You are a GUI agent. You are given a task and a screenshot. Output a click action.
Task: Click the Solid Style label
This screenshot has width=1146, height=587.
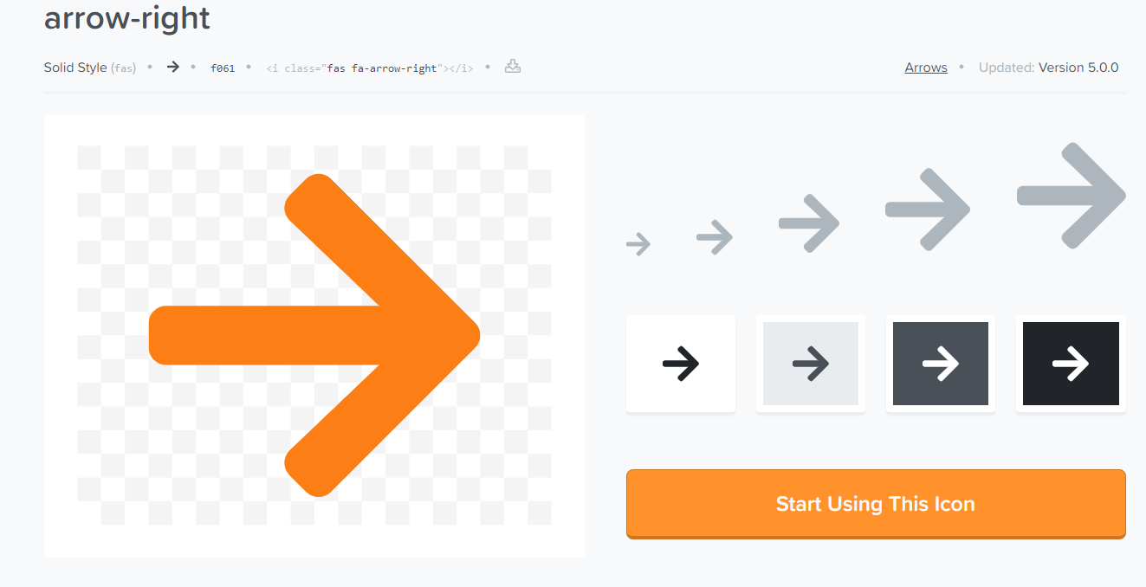(x=75, y=68)
